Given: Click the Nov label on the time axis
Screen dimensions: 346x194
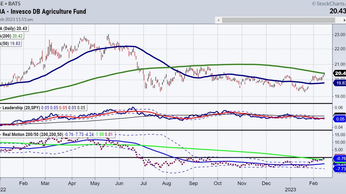Looking at the screenshot, I should coord(242,183).
